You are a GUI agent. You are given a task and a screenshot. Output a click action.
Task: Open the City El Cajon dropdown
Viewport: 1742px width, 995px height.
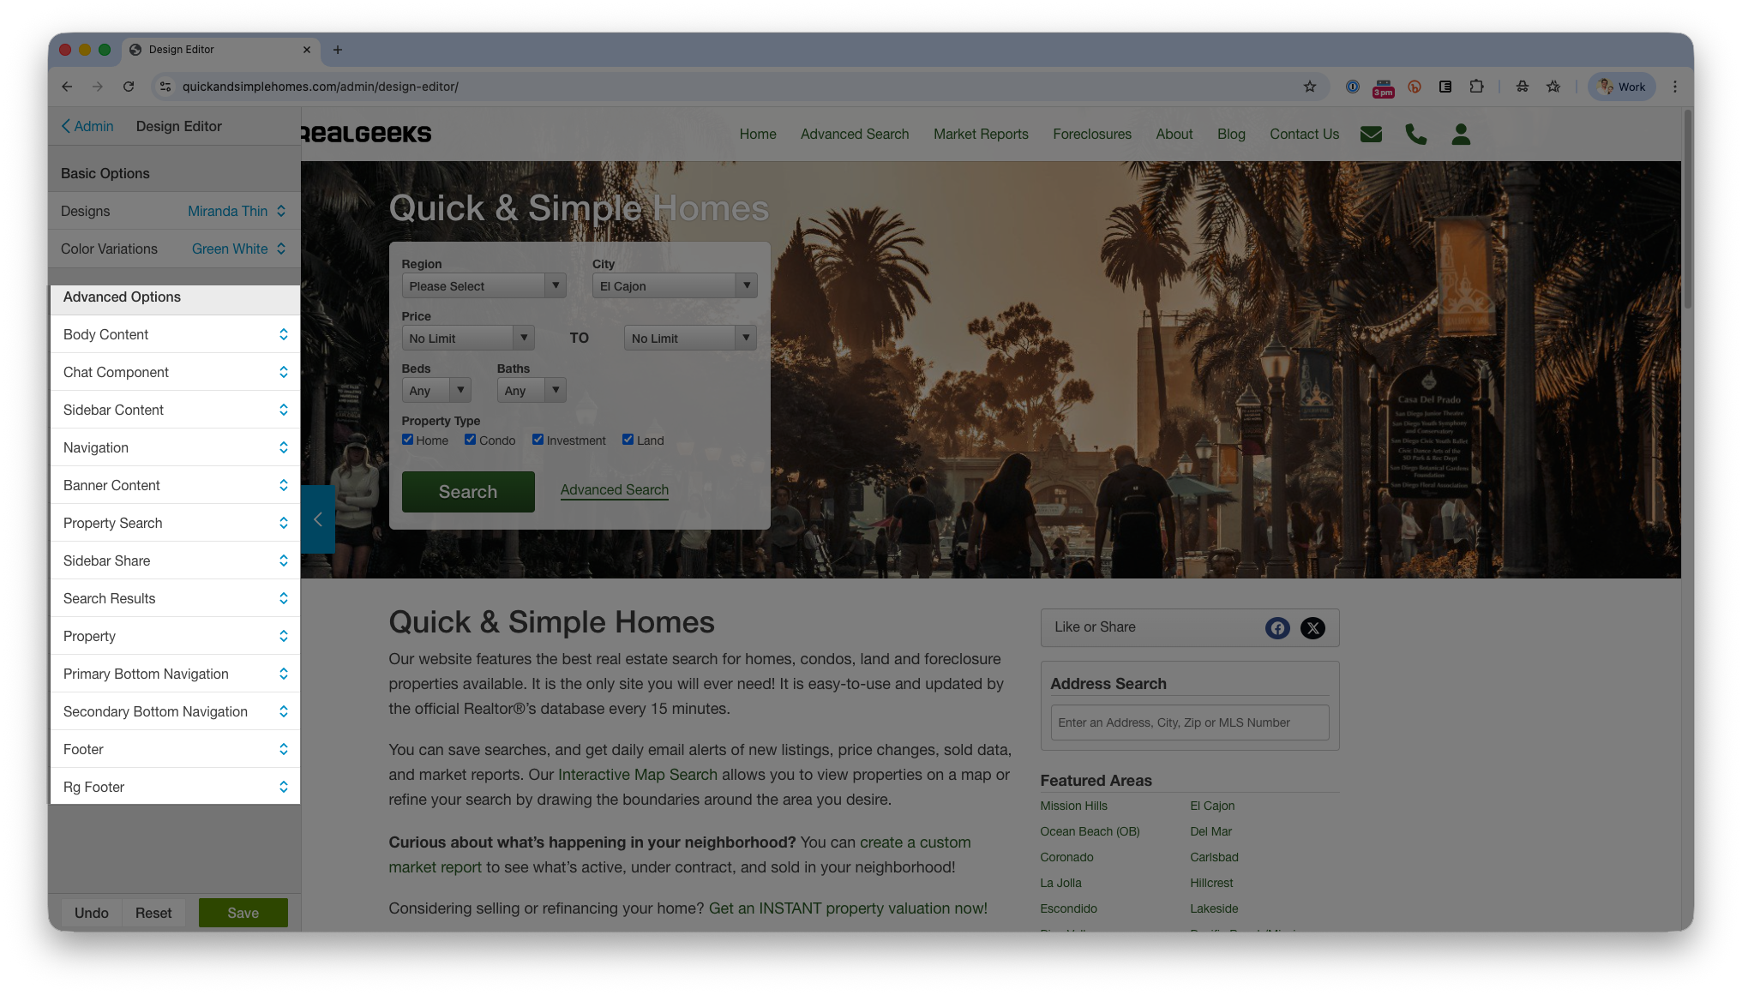[x=674, y=286]
